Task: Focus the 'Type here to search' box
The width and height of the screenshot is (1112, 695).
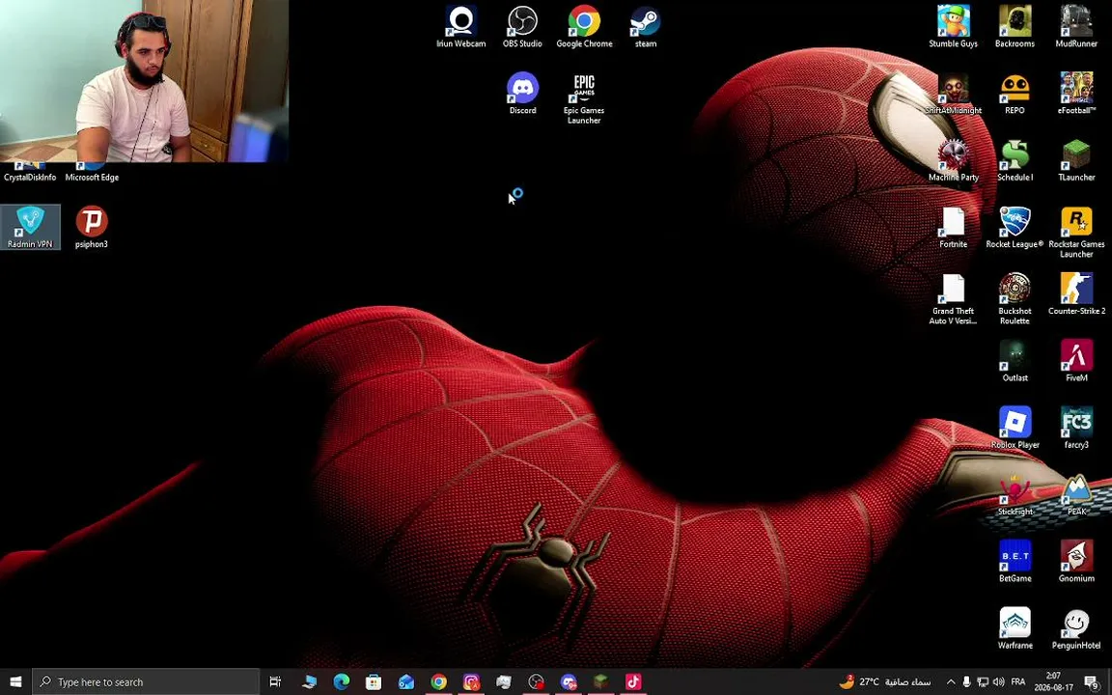Action: [x=146, y=681]
